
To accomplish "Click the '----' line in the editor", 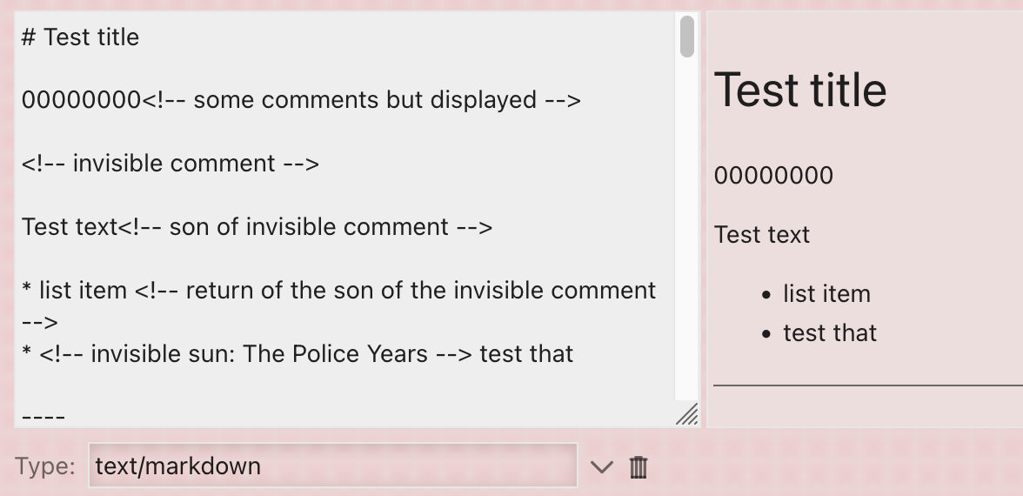I will click(x=43, y=416).
